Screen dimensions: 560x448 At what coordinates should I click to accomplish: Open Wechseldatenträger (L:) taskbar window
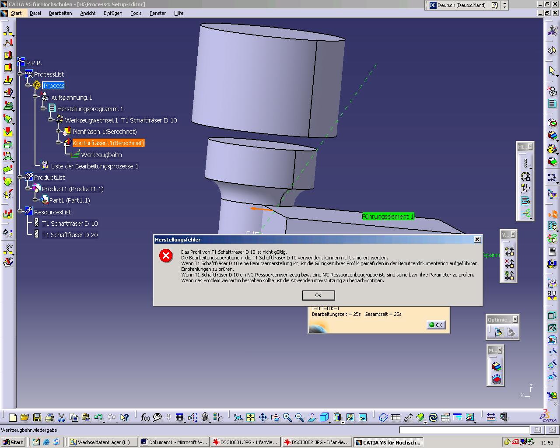point(103,442)
